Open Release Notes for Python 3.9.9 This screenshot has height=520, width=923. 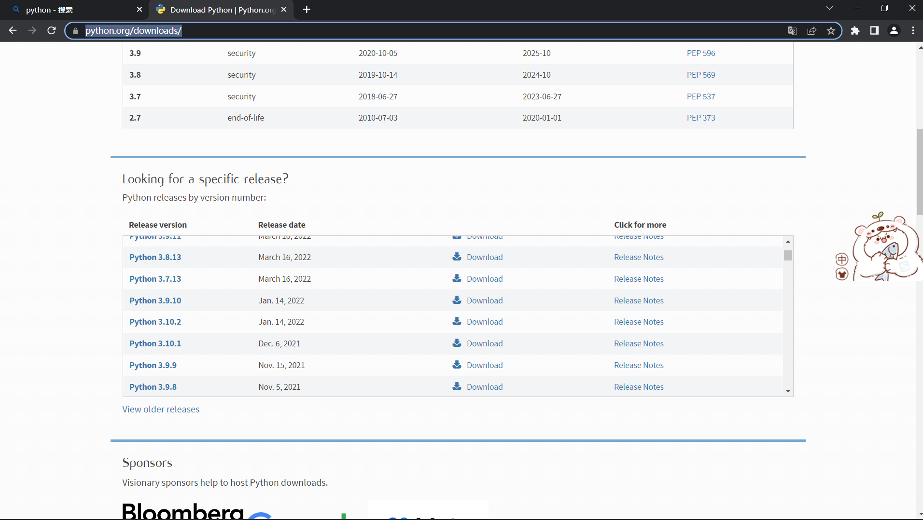pyautogui.click(x=639, y=365)
